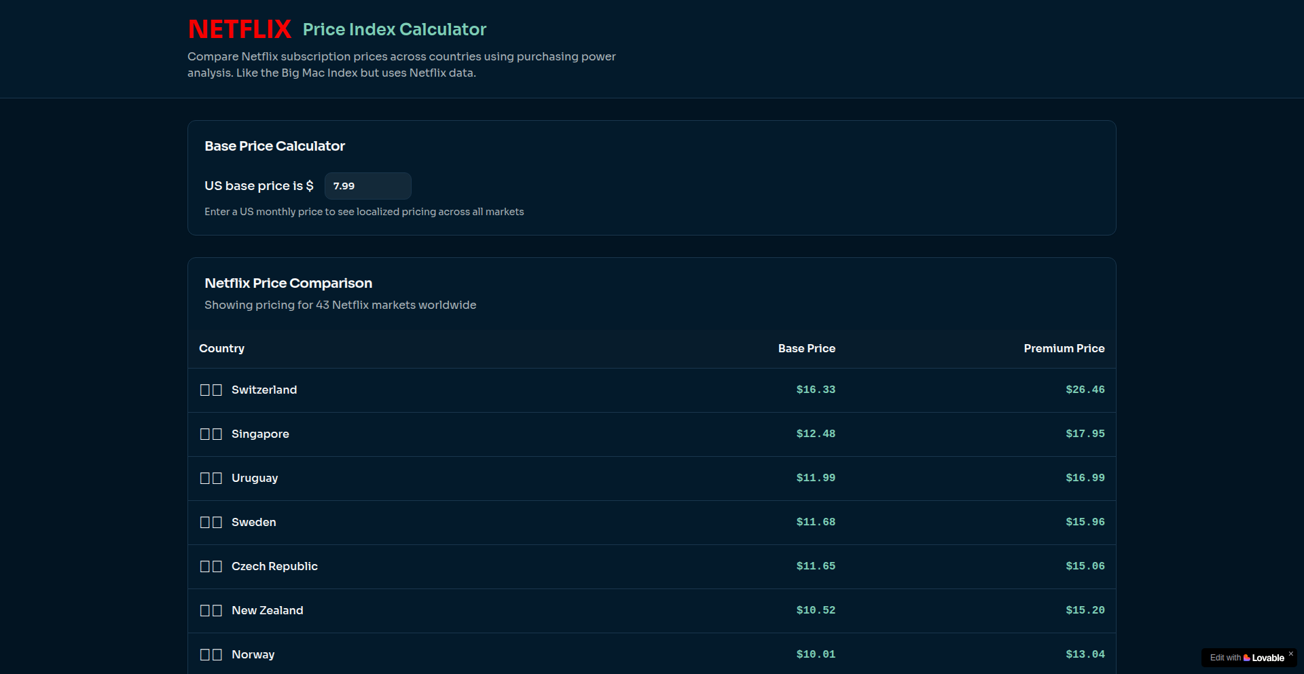Viewport: 1304px width, 674px height.
Task: Select the Norway country name
Action: point(253,654)
